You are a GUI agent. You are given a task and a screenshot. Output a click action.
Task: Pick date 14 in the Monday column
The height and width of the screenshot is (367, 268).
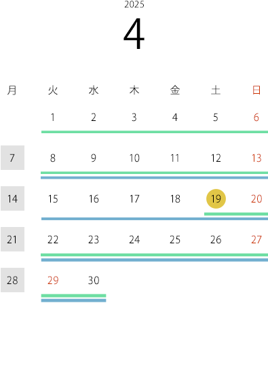tap(12, 198)
